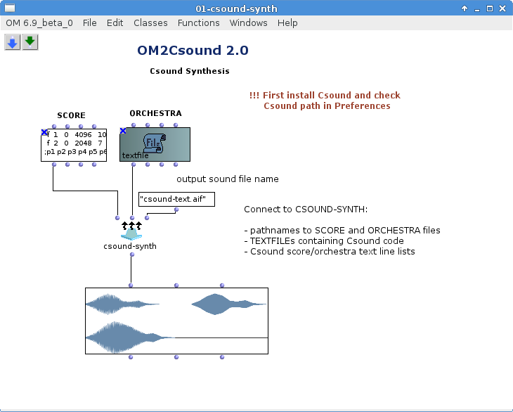Click last input connector of sound box
This screenshot has width=513, height=412.
pyautogui.click(x=222, y=285)
